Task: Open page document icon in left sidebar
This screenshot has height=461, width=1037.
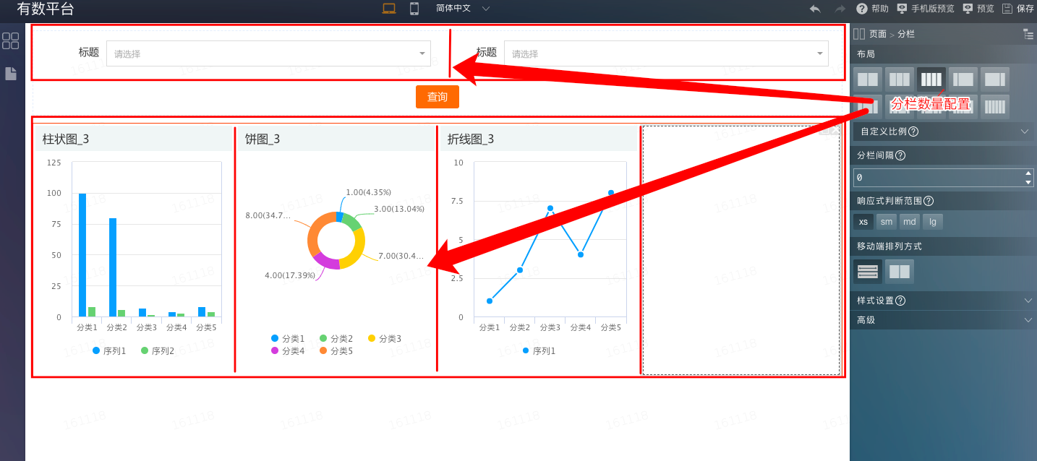Action: pyautogui.click(x=11, y=73)
